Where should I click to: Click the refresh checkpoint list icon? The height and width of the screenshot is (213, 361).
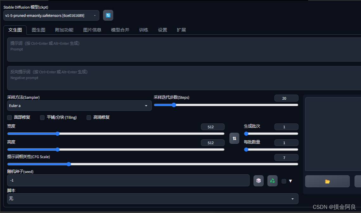(108, 15)
